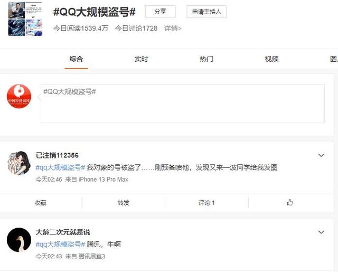Switch to the 实时 tab
The height and width of the screenshot is (272, 338).
click(141, 59)
